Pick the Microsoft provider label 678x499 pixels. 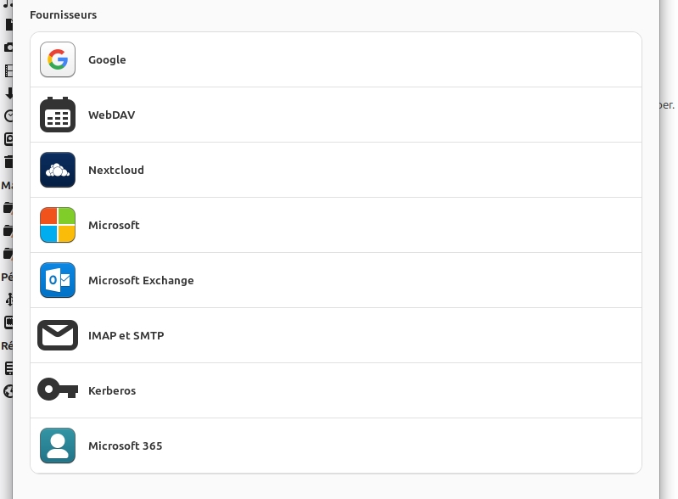[114, 225]
